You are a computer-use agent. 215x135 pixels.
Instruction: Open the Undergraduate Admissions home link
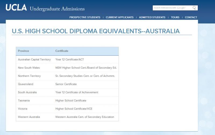coord(57,9)
